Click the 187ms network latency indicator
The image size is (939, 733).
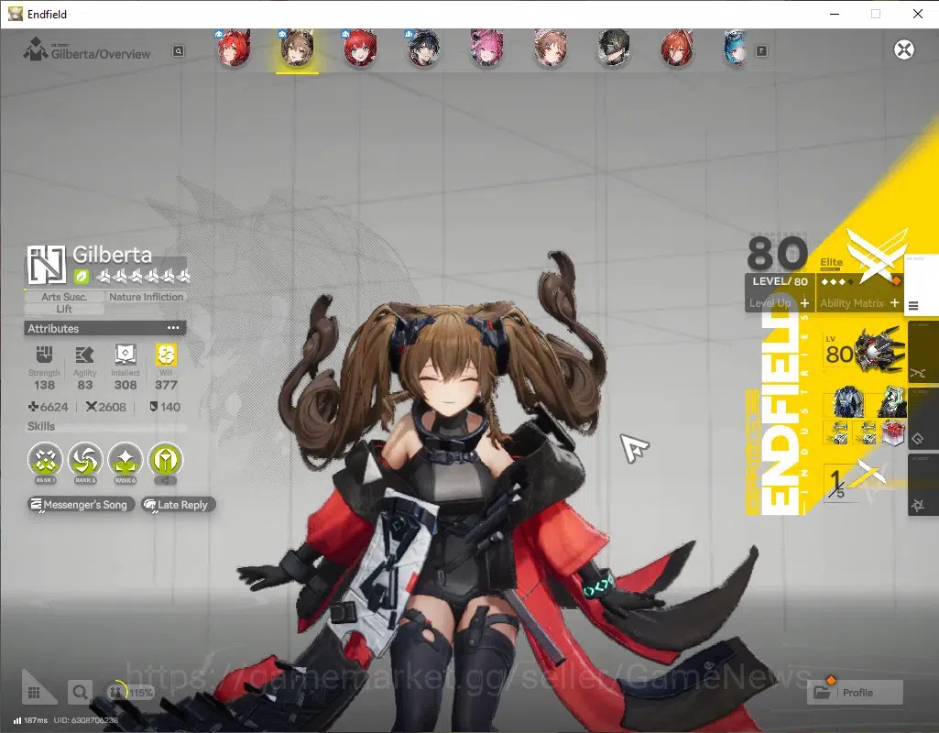(30, 720)
